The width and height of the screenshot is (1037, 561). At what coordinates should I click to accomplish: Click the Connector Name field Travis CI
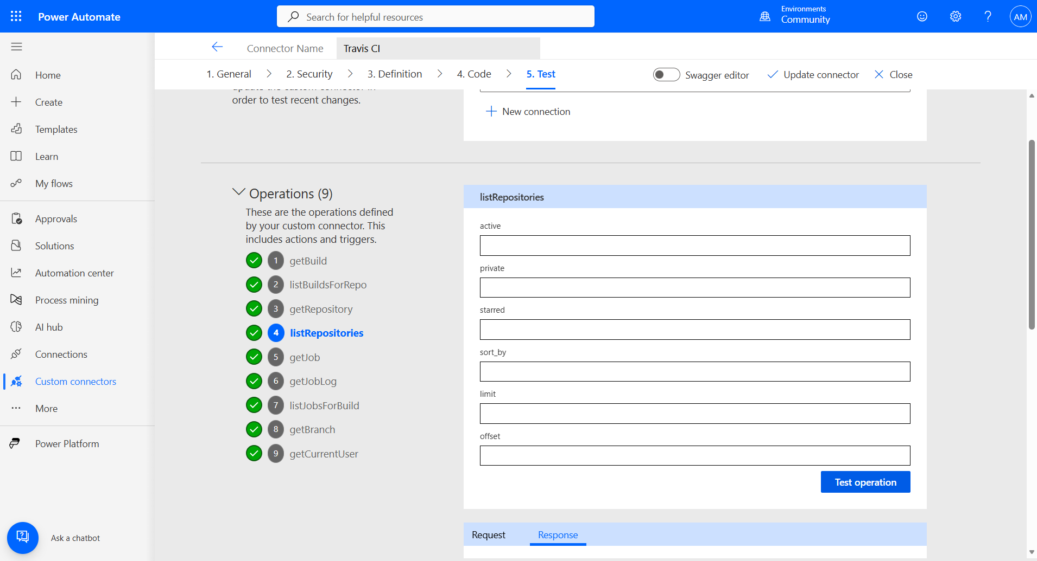tap(438, 48)
